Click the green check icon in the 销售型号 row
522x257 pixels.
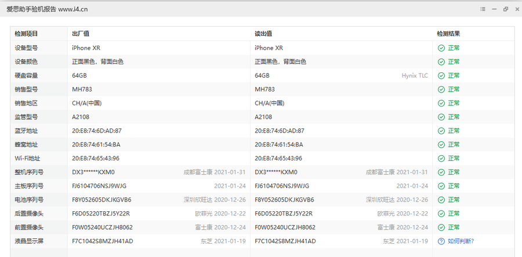click(x=441, y=89)
